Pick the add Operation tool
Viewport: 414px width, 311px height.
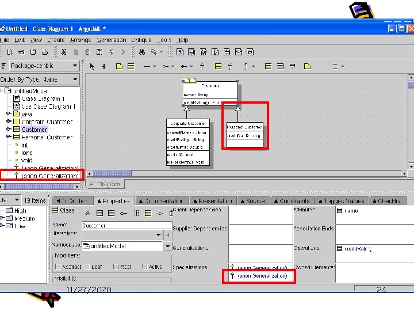(280, 66)
